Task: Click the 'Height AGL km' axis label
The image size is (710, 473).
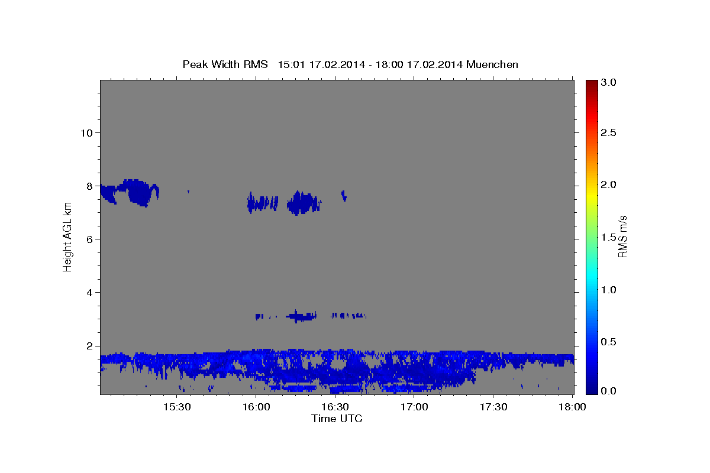Action: tap(68, 237)
